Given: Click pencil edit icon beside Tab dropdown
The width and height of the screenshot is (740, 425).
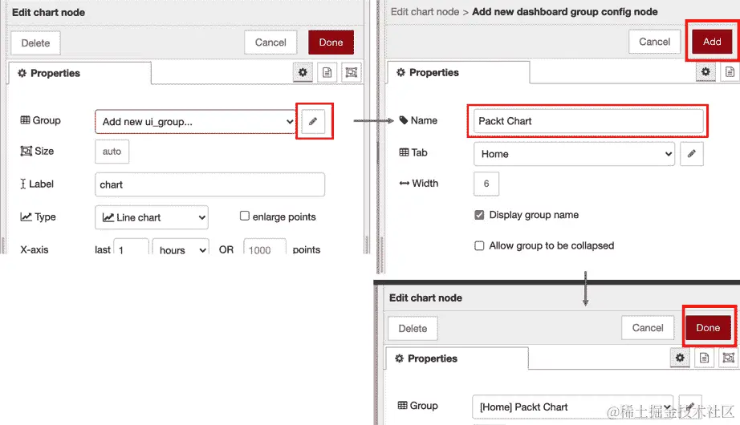Looking at the screenshot, I should (691, 154).
